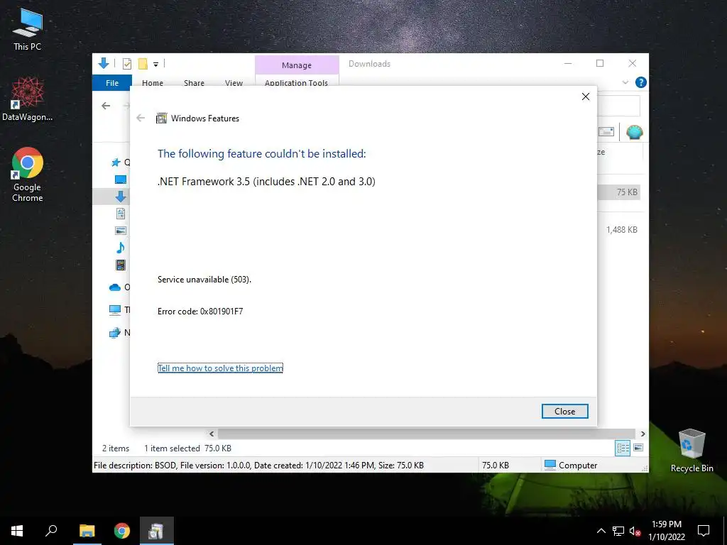Open Google Chrome desktop shortcut
This screenshot has height=545, width=727.
tap(28, 175)
